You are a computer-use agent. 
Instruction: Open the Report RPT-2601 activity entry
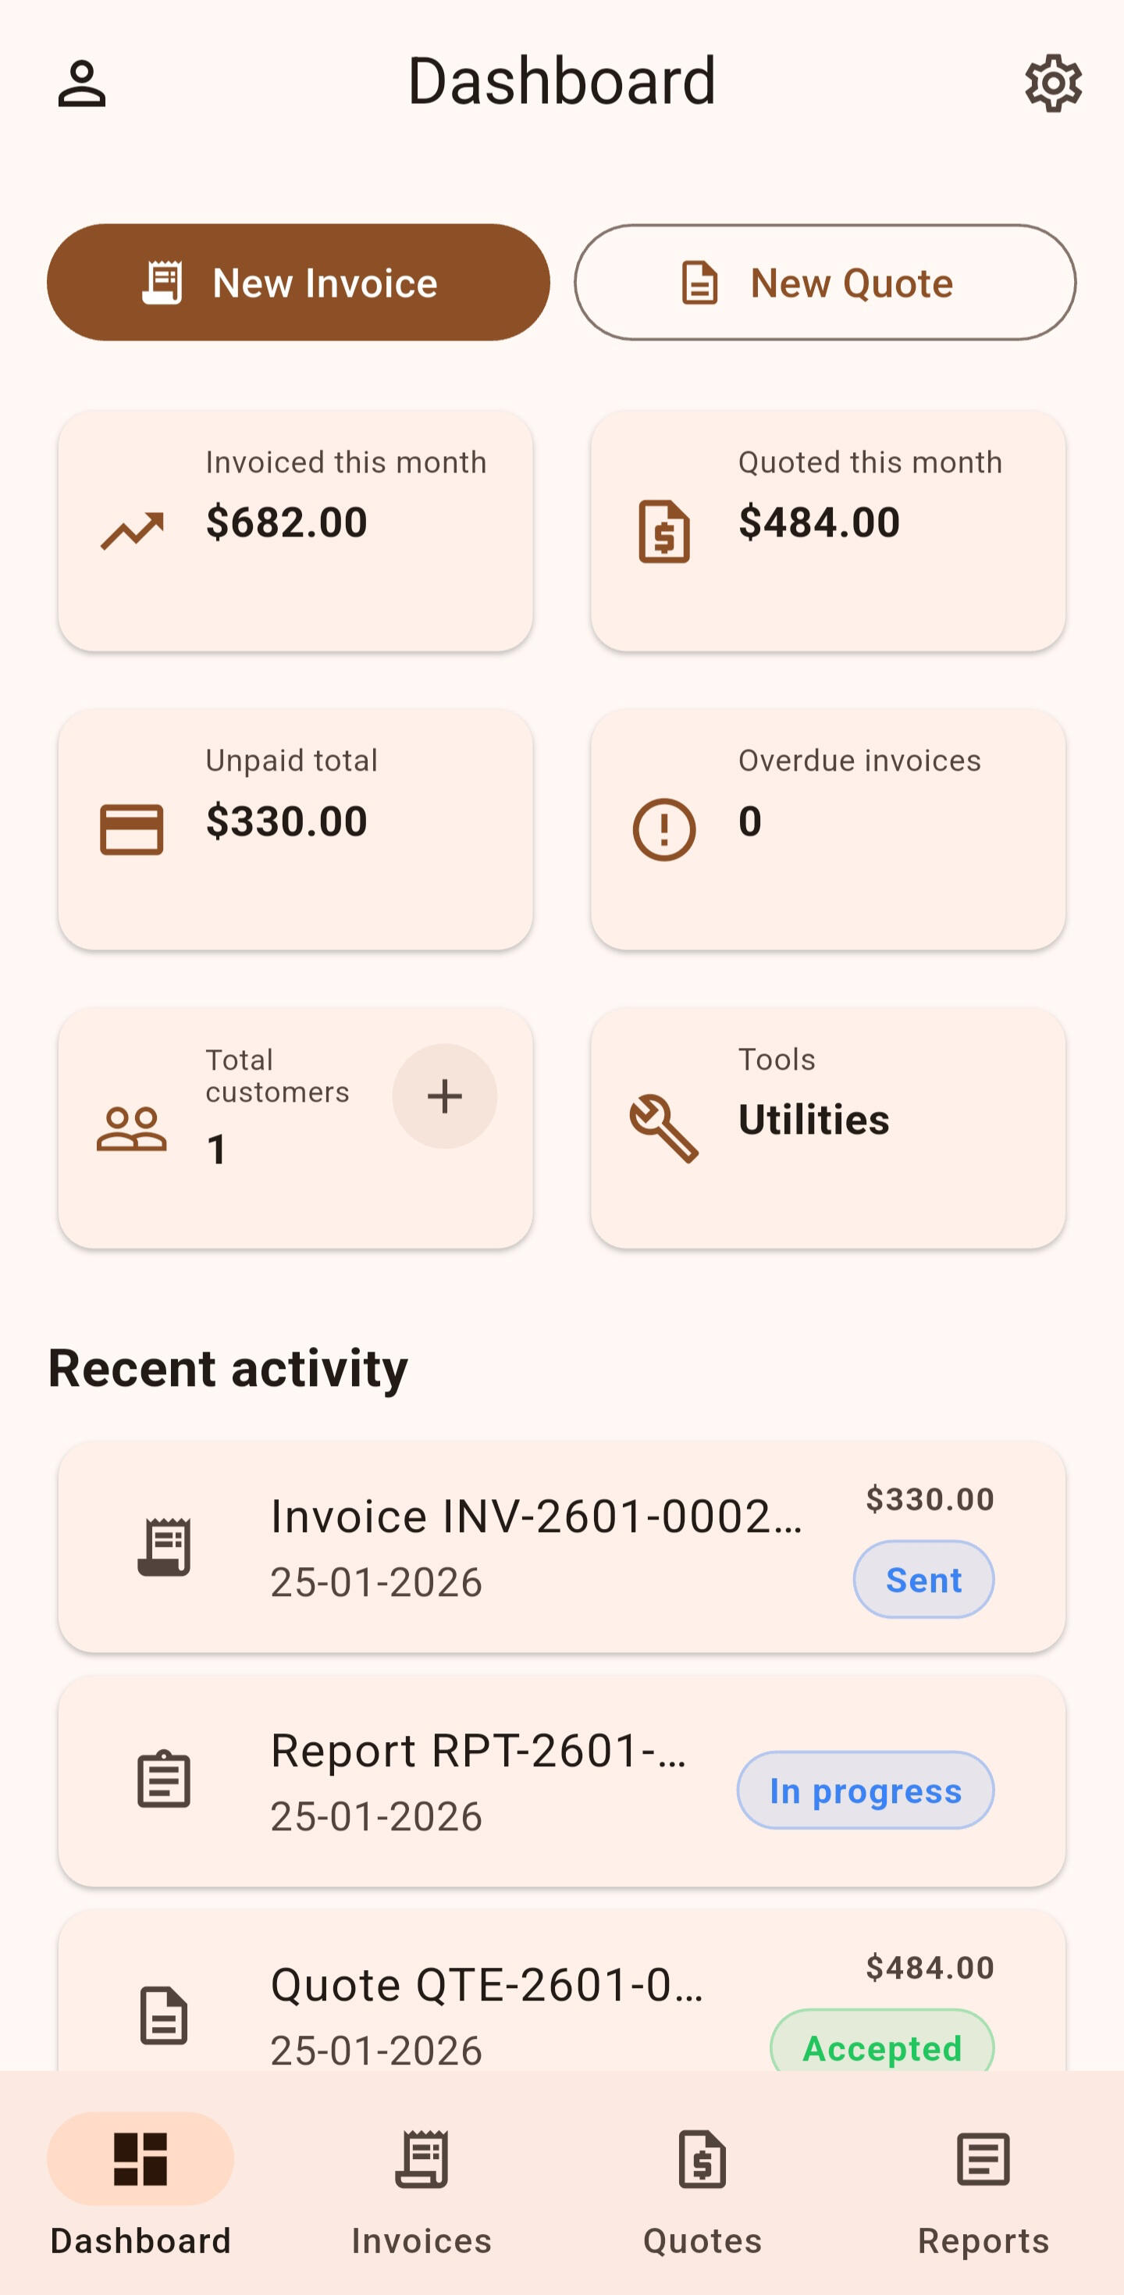click(x=478, y=1780)
